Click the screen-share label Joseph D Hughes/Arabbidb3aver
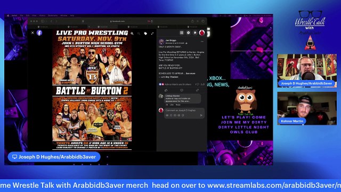 coord(54,157)
